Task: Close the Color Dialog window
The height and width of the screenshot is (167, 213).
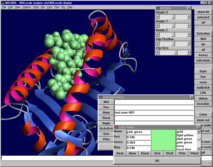Action: click(198, 127)
